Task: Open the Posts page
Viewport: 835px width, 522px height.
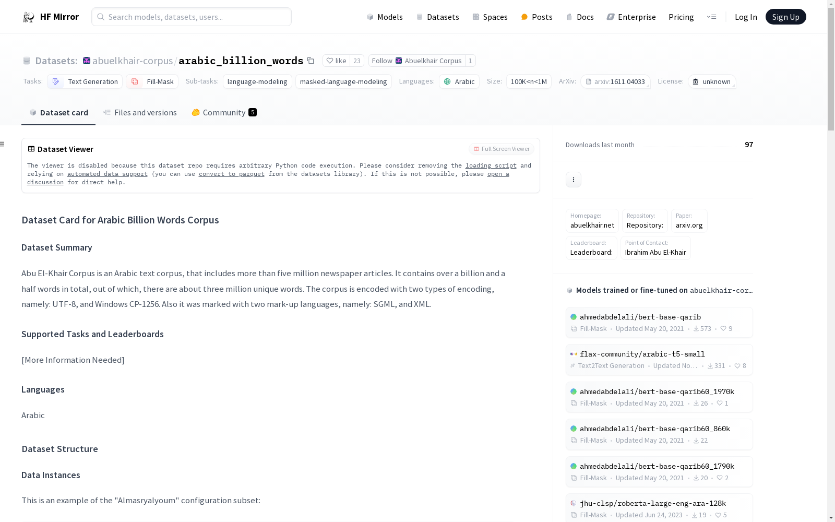Action: pyautogui.click(x=536, y=17)
